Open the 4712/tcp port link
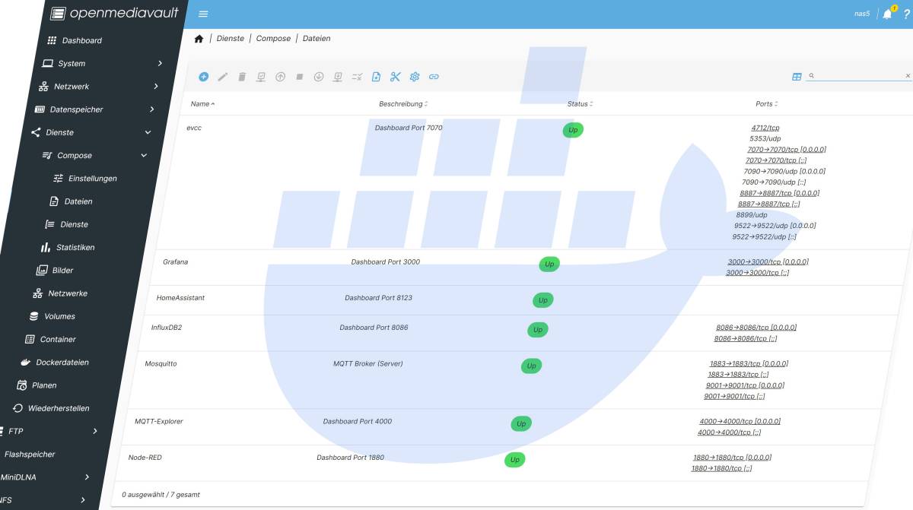 (x=765, y=128)
